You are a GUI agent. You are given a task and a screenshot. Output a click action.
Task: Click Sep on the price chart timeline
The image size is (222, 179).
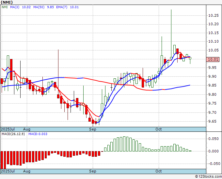pyautogui.click(x=93, y=129)
